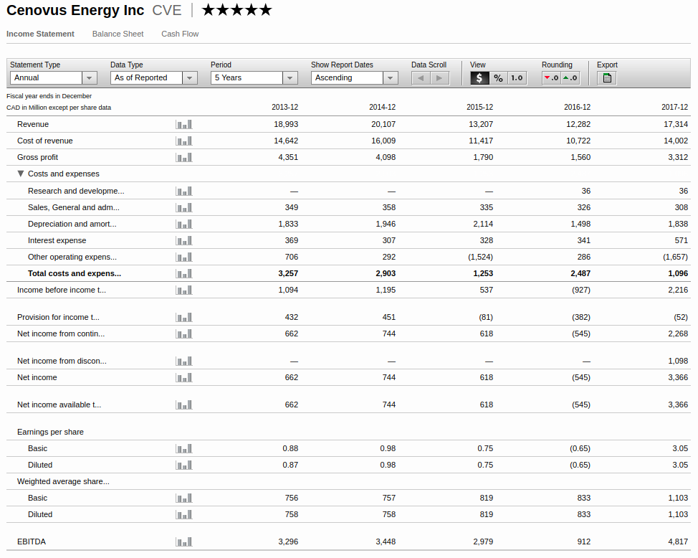Open the Period dropdown

[x=254, y=78]
